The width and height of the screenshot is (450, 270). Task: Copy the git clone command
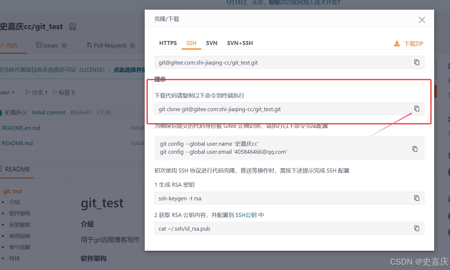(x=417, y=108)
